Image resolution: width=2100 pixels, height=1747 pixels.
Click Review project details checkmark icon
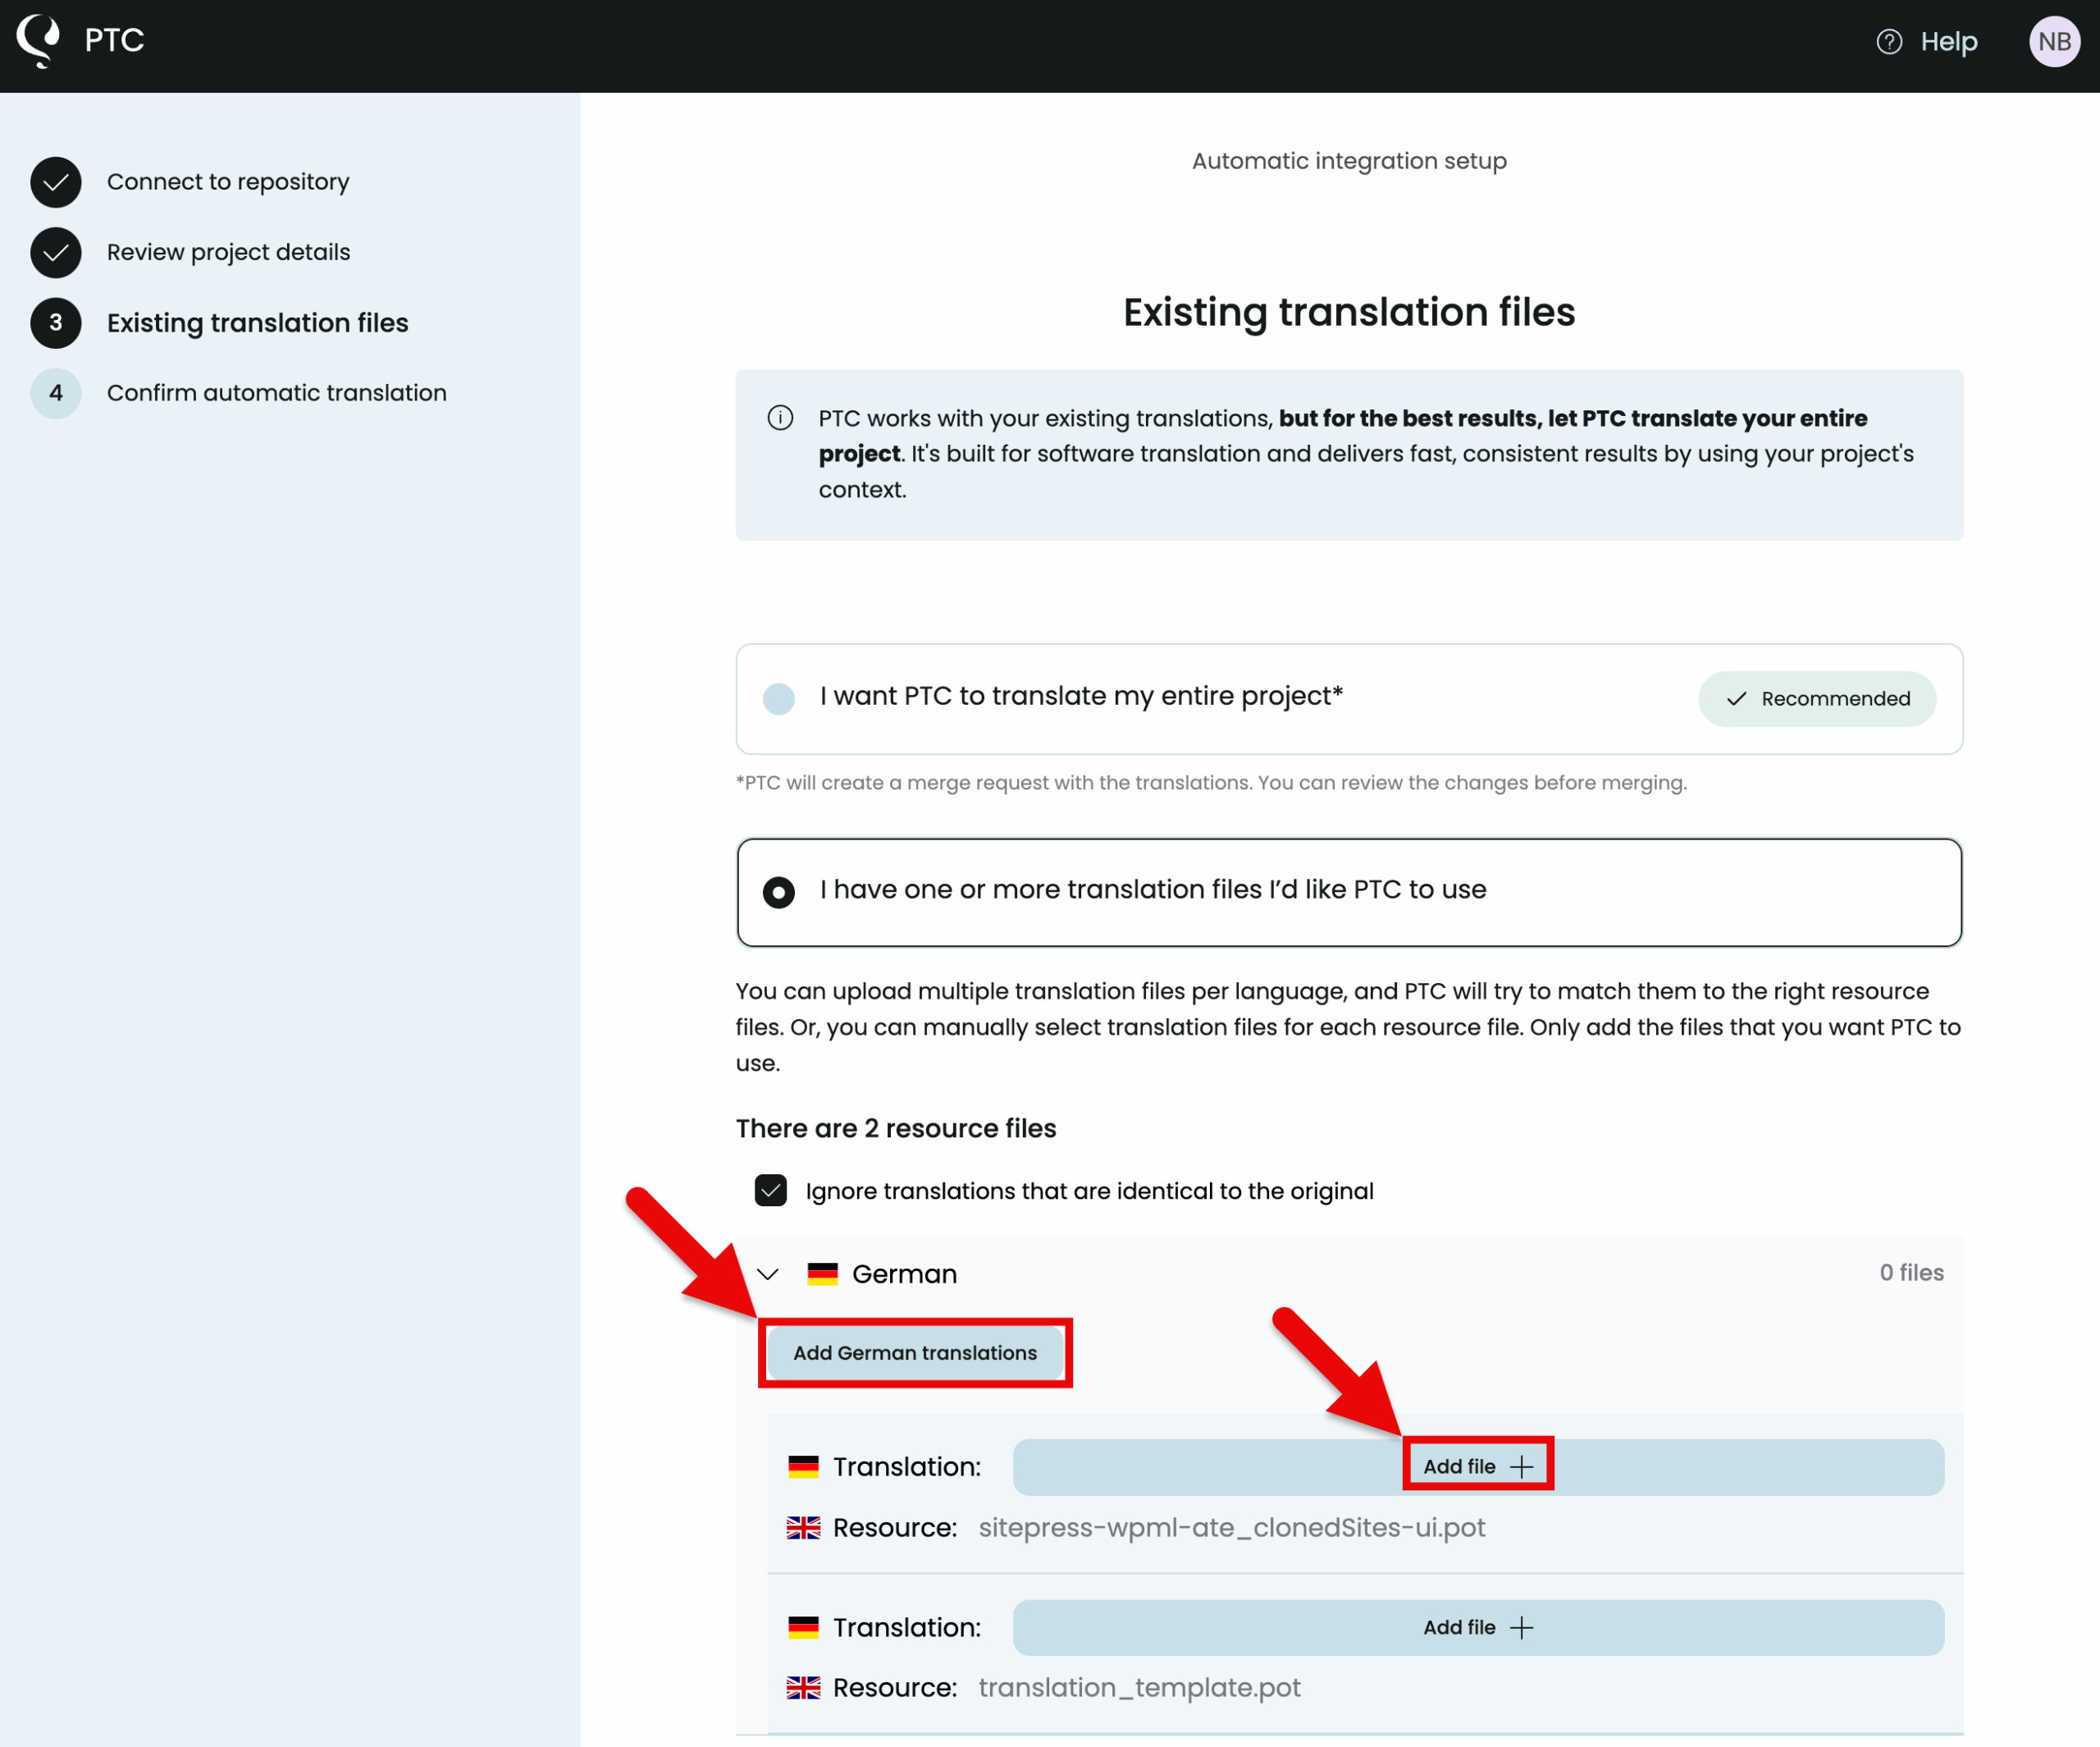coord(56,252)
